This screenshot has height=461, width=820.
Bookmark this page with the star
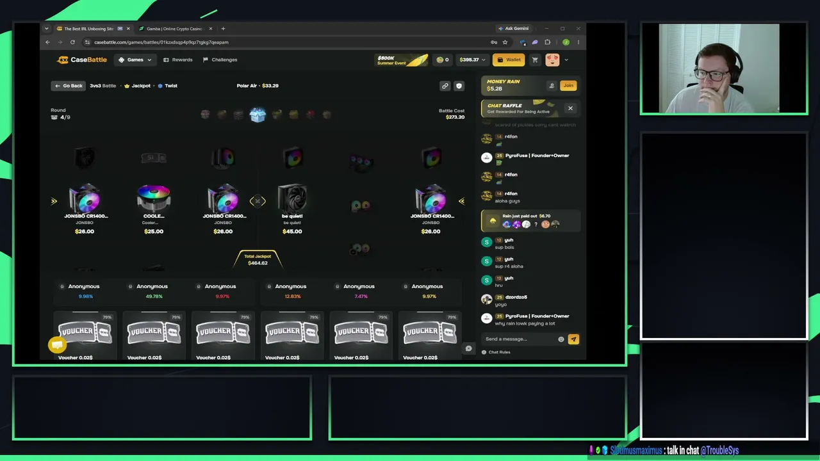tap(505, 42)
